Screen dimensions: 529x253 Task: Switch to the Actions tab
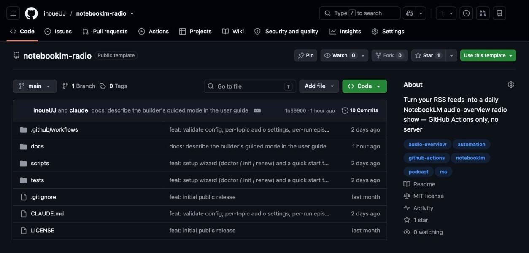(x=154, y=31)
